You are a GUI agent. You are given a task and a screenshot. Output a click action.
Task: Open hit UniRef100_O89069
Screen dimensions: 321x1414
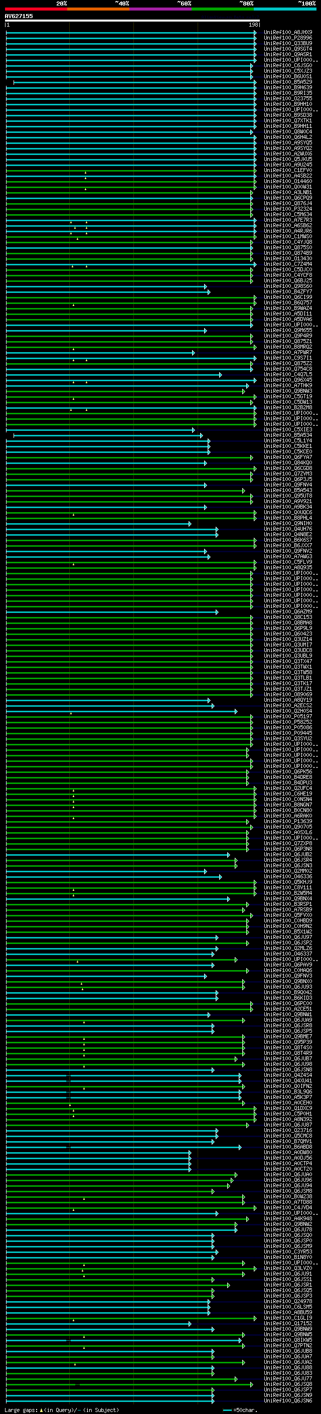pyautogui.click(x=287, y=694)
